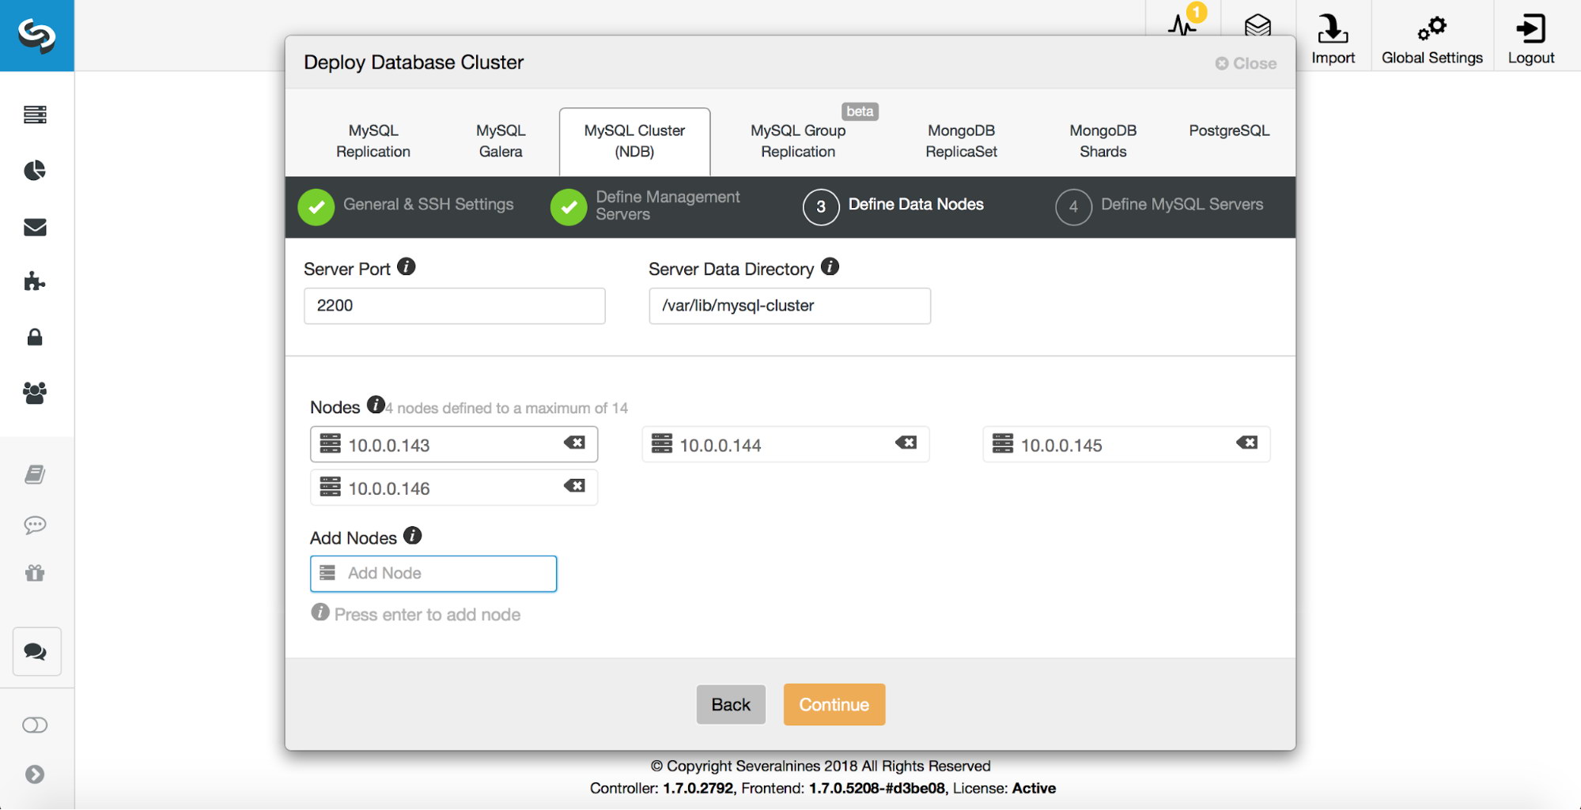Click Import in the top bar
The image size is (1581, 810).
coord(1333,38)
